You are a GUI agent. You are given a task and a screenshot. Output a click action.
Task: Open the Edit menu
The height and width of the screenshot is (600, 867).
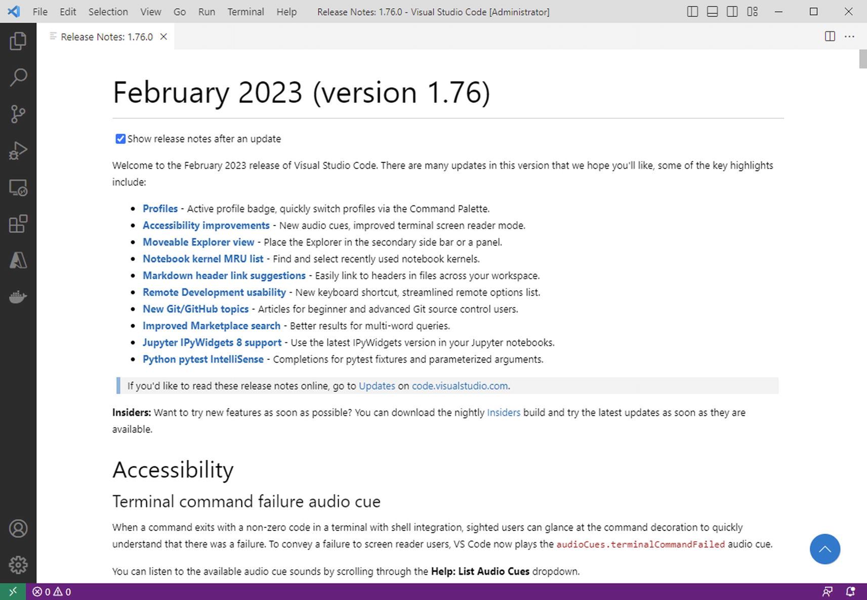pyautogui.click(x=68, y=12)
